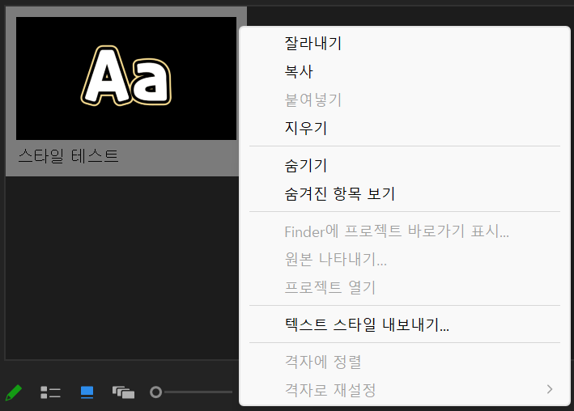574x411 pixels.
Task: Switch to list view icon
Action: coord(50,392)
